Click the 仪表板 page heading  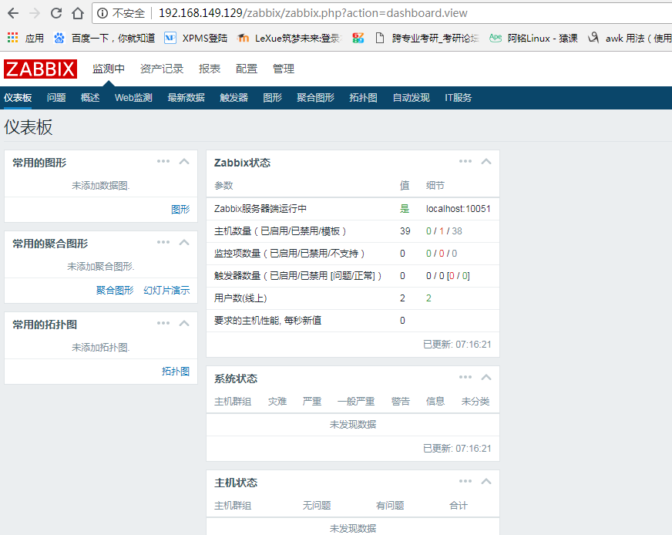(x=29, y=127)
